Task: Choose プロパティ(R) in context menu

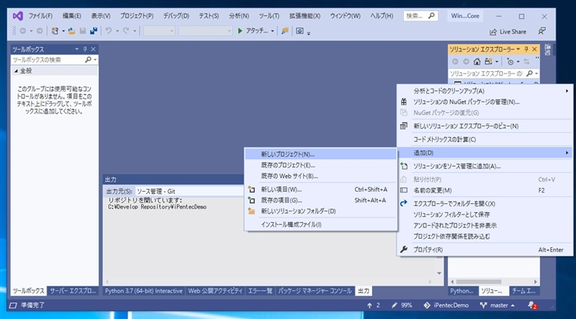Action: pyautogui.click(x=485, y=249)
